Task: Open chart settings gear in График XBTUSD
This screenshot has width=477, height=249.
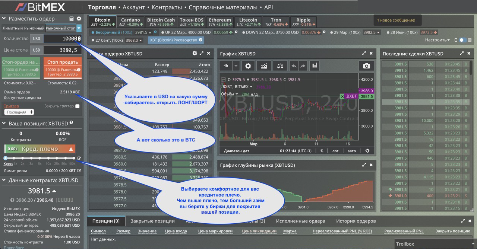Action: [x=248, y=66]
